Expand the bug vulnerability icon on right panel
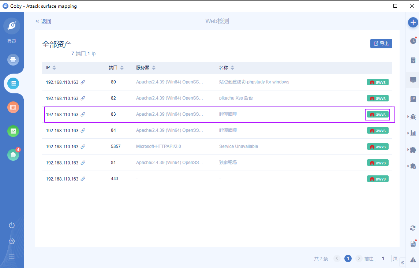Viewport: 419px width, 268px height. [x=413, y=117]
